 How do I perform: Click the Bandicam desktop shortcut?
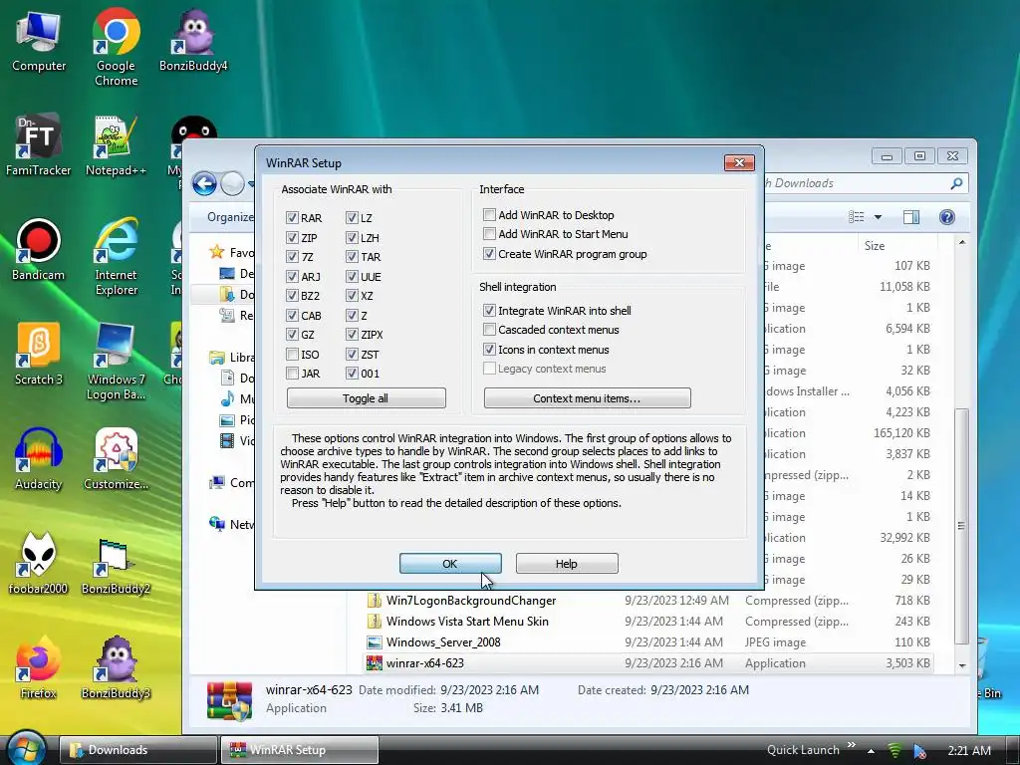38,250
